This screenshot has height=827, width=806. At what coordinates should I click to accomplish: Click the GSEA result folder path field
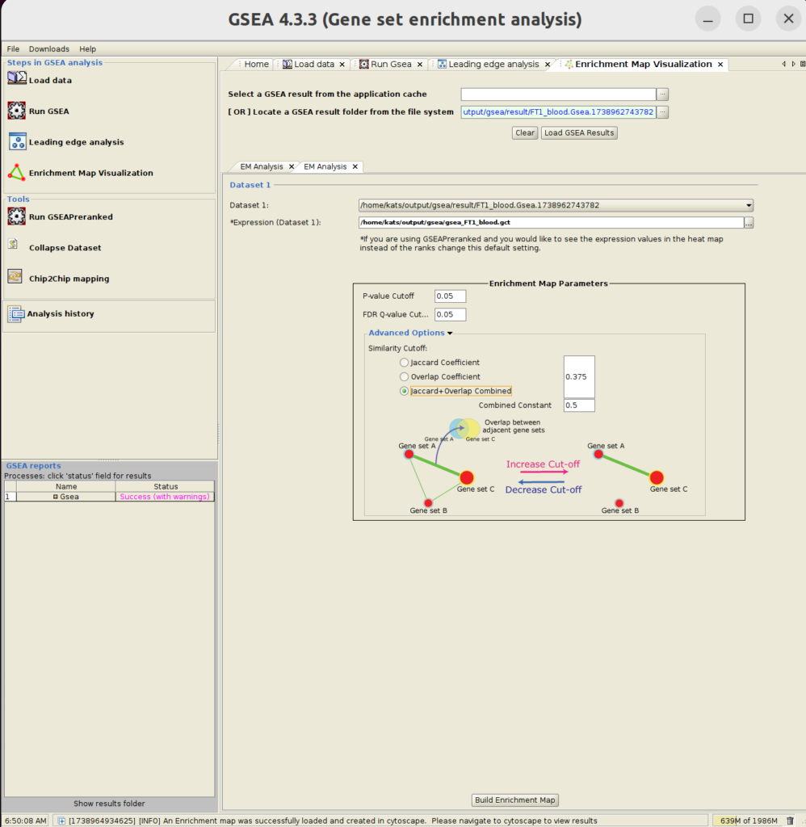558,111
